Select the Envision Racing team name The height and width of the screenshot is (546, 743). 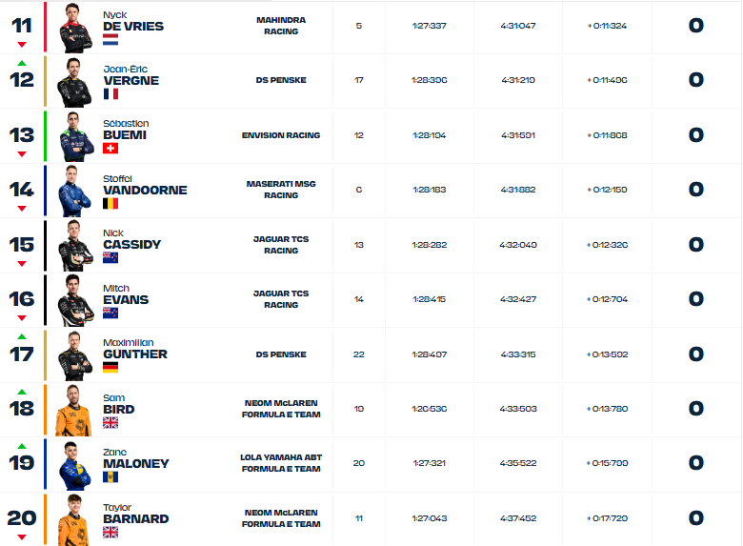(281, 135)
